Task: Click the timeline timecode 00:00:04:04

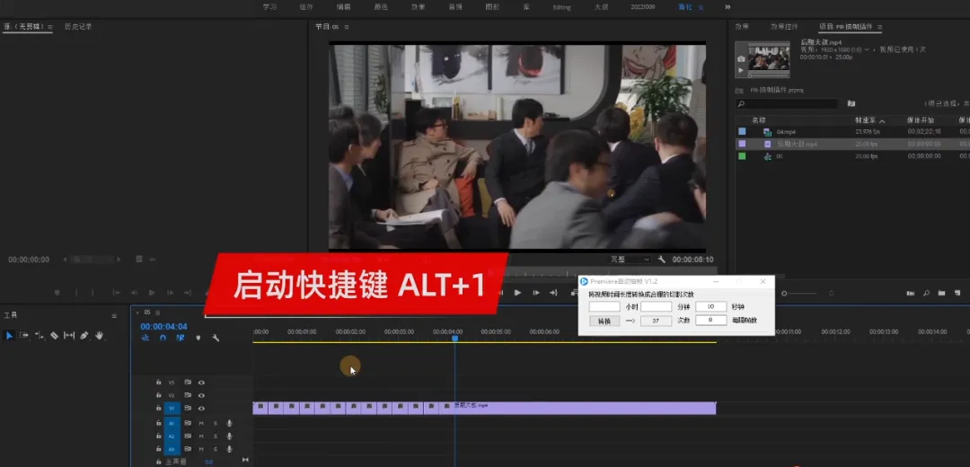Action: [x=164, y=327]
